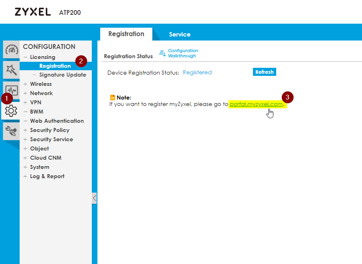The width and height of the screenshot is (362, 264).
Task: Expand the Log & Report menu
Action: [x=25, y=177]
